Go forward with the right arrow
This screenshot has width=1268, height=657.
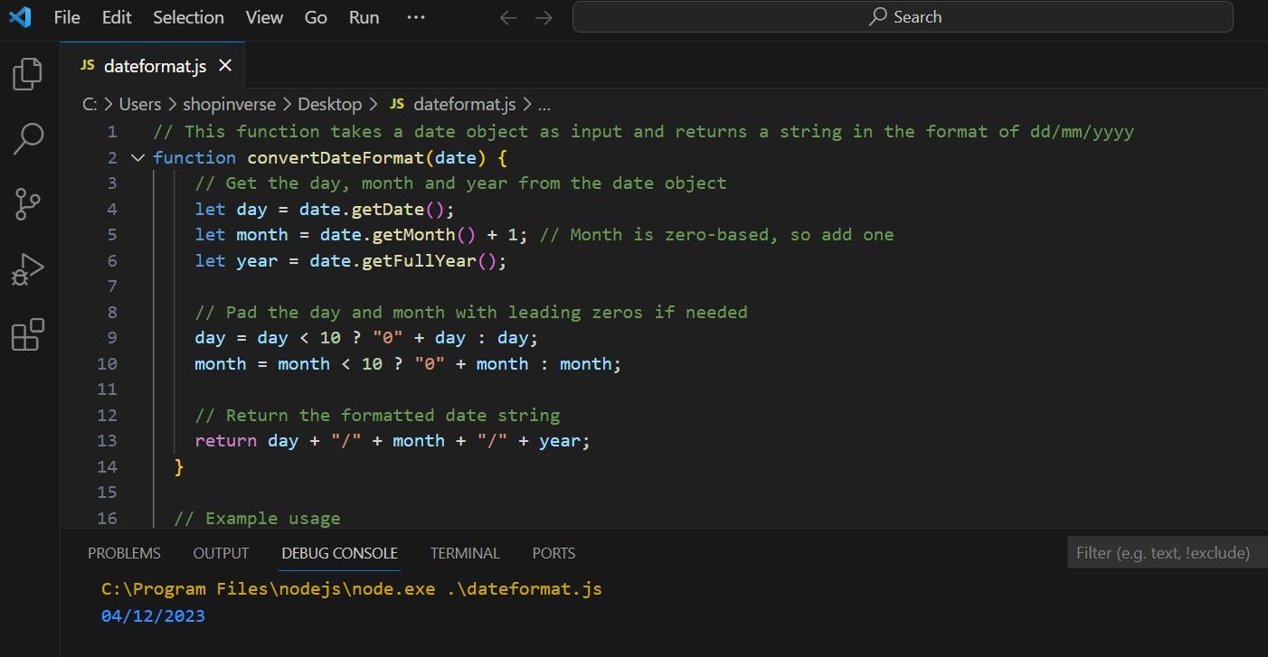(x=544, y=18)
